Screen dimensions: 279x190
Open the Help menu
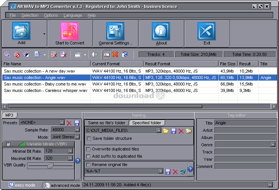[x=92, y=16]
